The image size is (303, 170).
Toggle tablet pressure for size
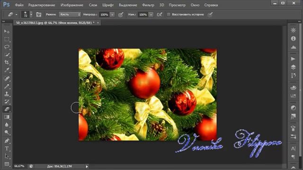210,15
